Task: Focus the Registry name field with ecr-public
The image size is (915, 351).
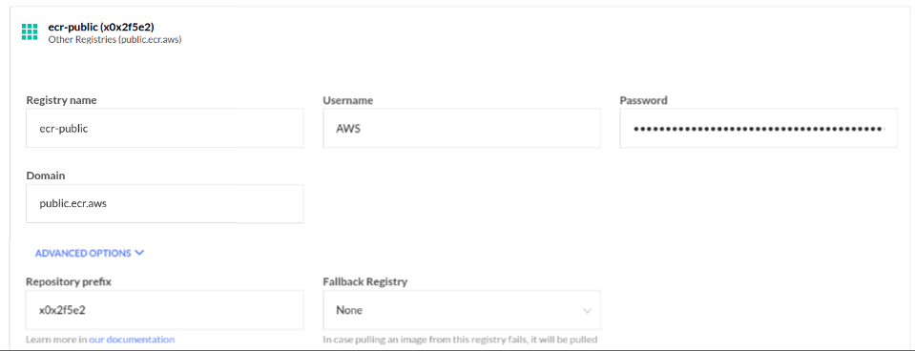Action: pyautogui.click(x=165, y=128)
